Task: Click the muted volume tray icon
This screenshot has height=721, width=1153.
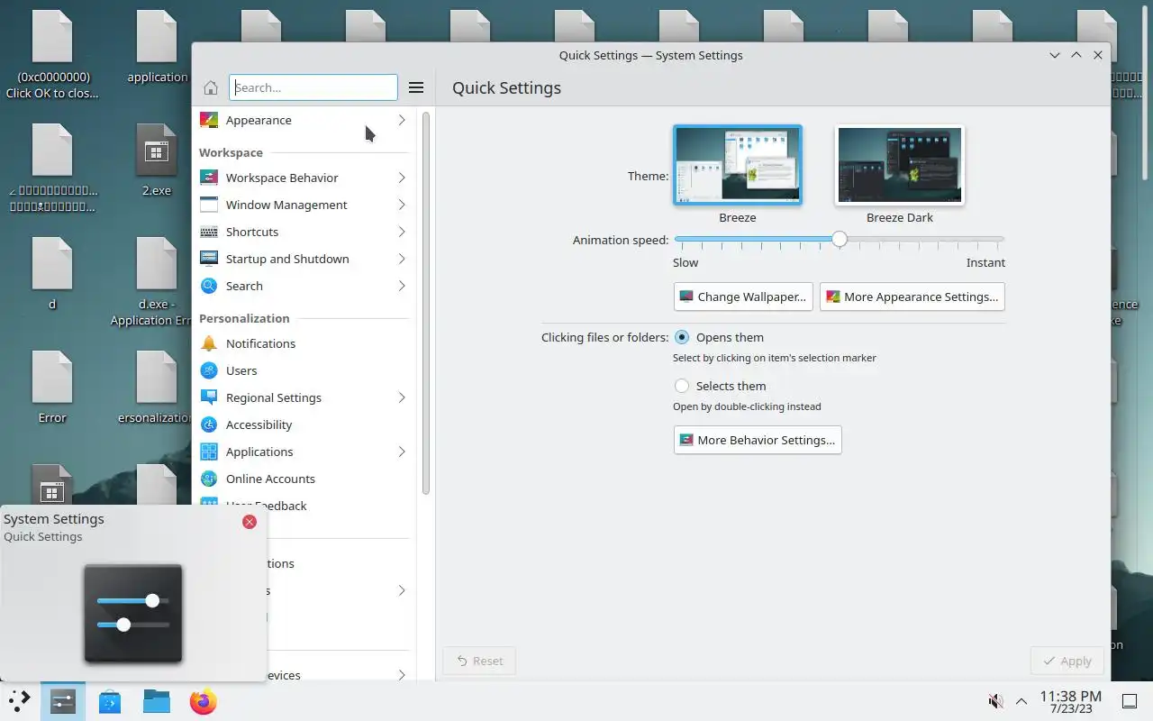Action: click(995, 701)
